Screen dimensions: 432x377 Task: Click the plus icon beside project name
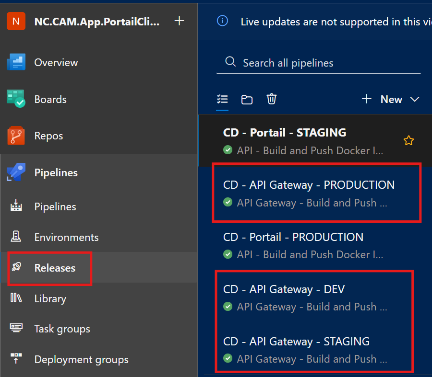(179, 21)
